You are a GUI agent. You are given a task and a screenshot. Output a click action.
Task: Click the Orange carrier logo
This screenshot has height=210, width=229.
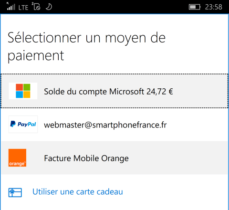[x=17, y=157]
